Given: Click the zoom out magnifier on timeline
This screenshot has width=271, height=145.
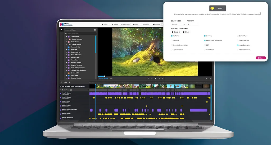Looking at the screenshot, I should pos(61,82).
